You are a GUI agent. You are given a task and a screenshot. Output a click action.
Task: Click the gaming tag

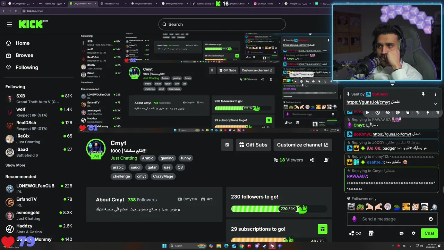167,158
